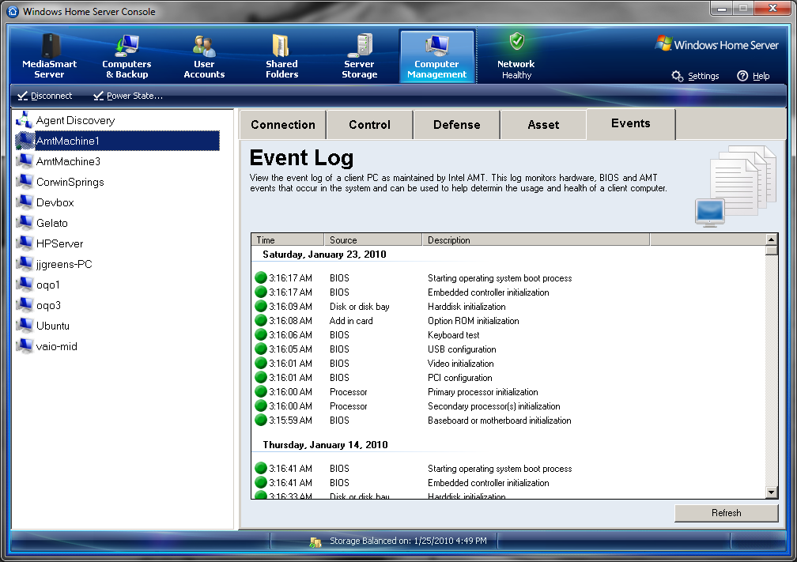
Task: Click green status icon for USB configuration
Action: click(x=261, y=349)
